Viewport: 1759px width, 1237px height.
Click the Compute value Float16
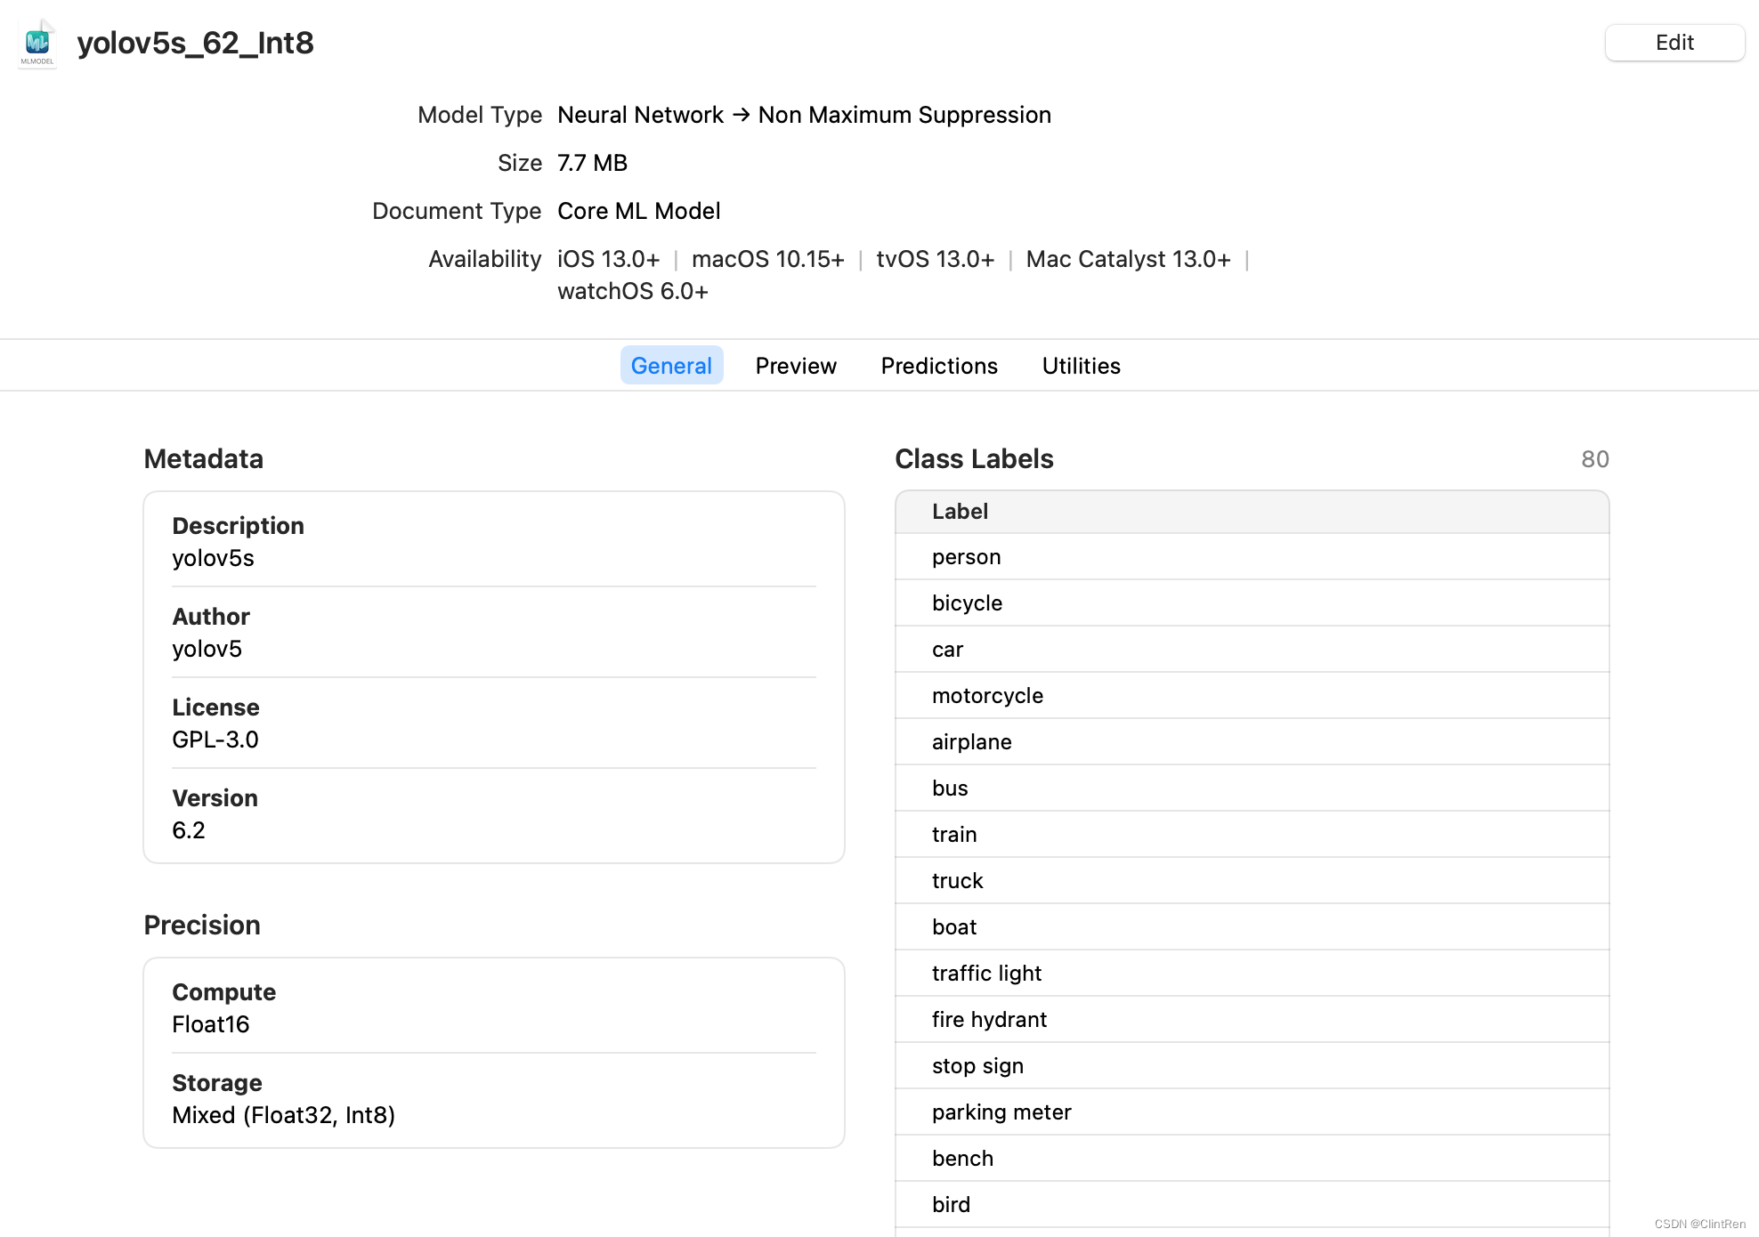pyautogui.click(x=211, y=1024)
